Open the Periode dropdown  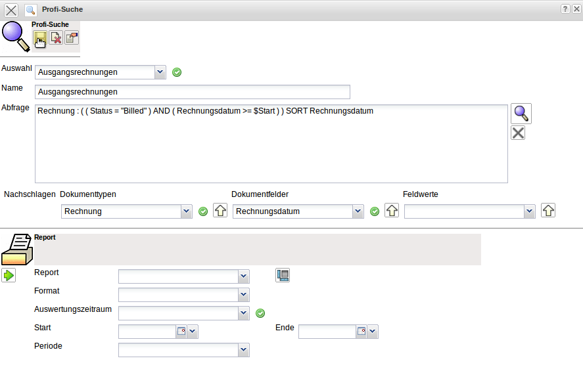(x=244, y=350)
